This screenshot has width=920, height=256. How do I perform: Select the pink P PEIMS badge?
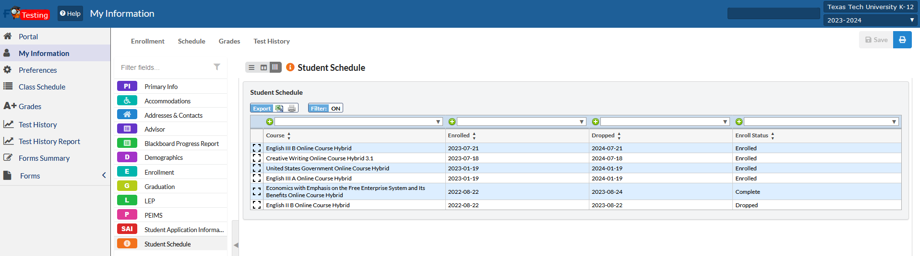click(127, 214)
